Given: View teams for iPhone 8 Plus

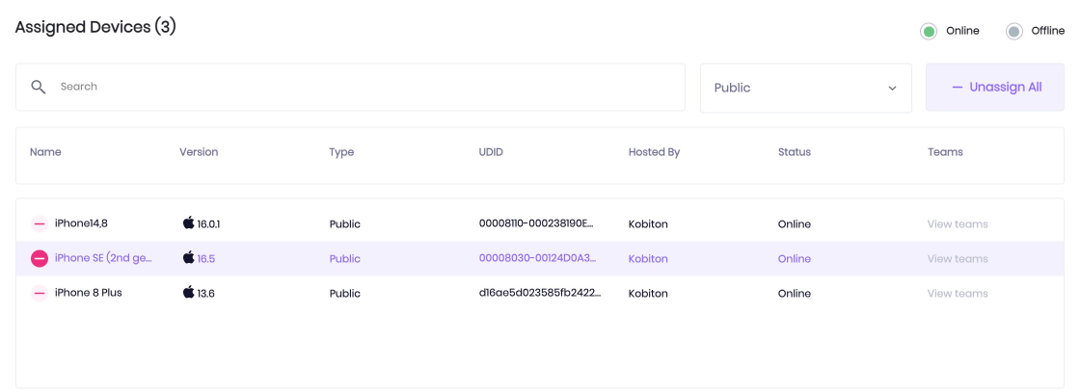Looking at the screenshot, I should (958, 293).
